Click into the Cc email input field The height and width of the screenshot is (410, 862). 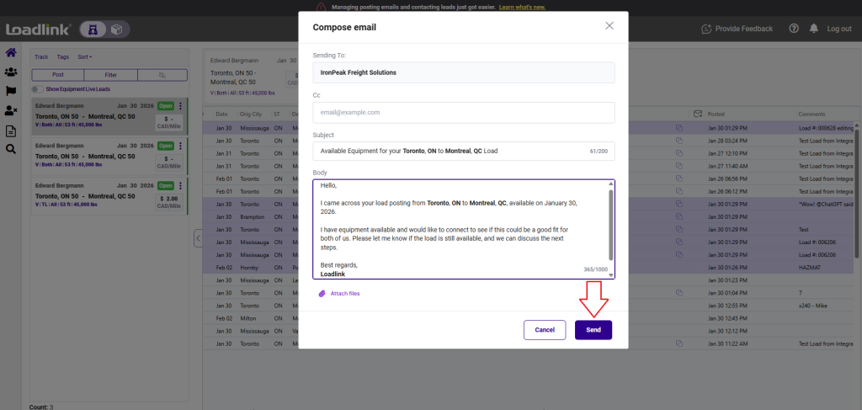click(x=463, y=112)
